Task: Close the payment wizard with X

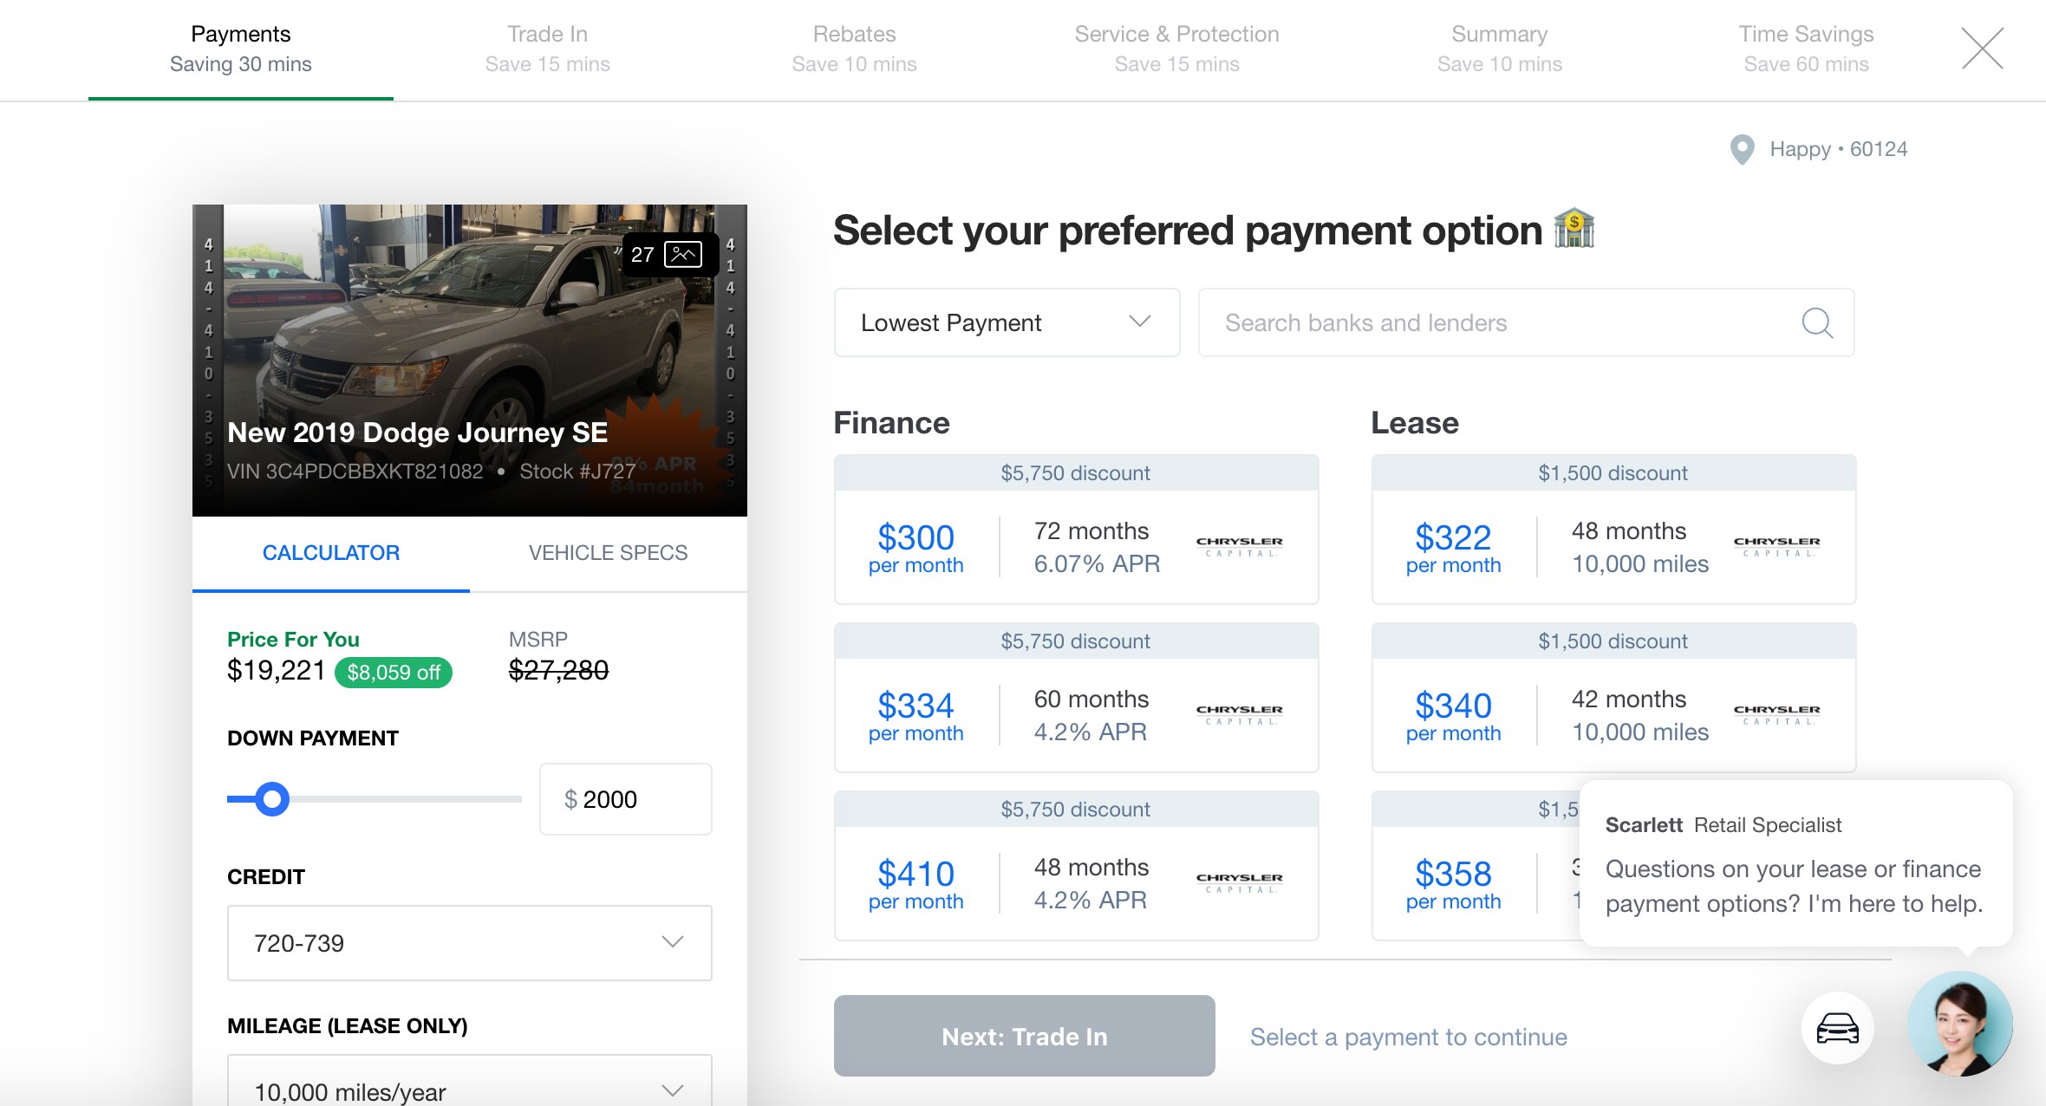Action: coord(1982,48)
